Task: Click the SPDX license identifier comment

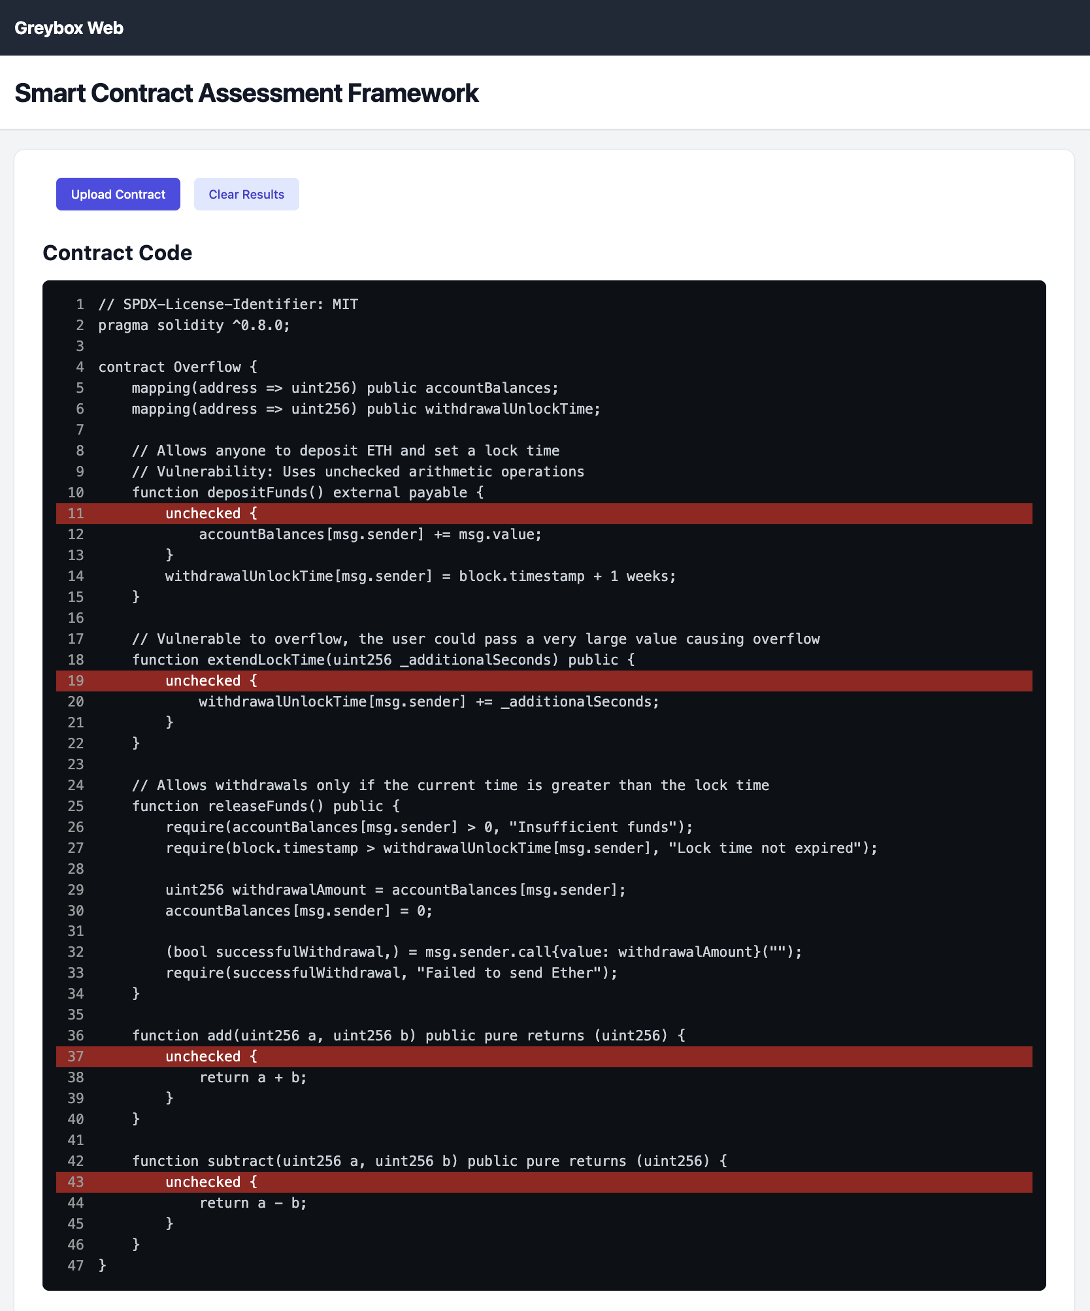Action: (227, 304)
